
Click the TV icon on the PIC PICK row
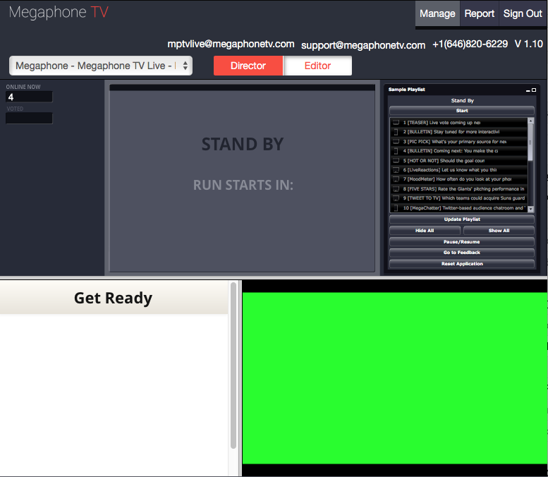[396, 142]
